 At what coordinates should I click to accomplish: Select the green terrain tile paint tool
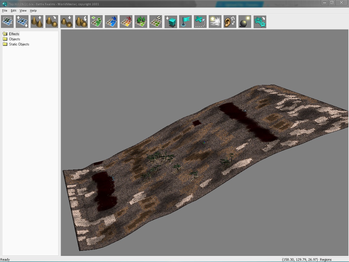click(x=96, y=22)
